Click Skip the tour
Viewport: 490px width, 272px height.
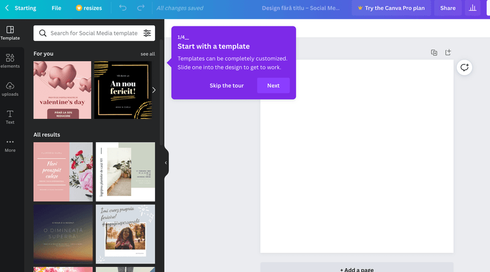click(x=227, y=86)
